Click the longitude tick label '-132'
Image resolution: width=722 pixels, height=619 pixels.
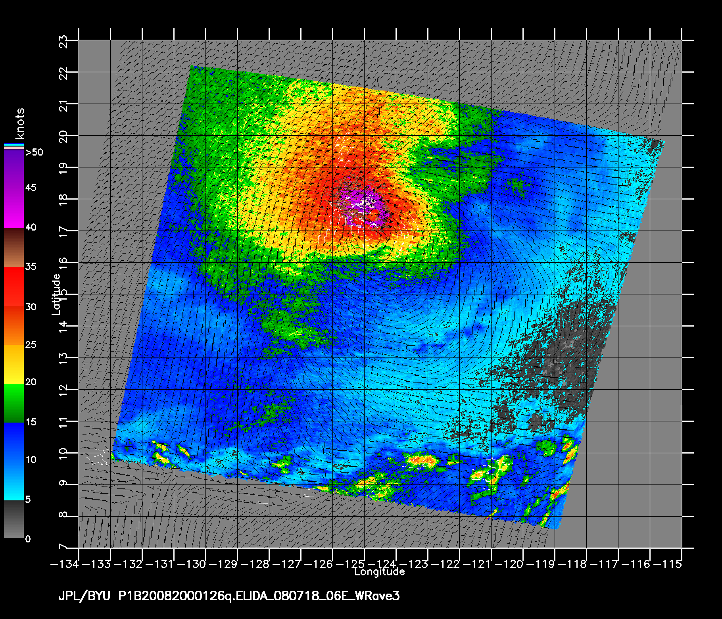[x=128, y=564]
